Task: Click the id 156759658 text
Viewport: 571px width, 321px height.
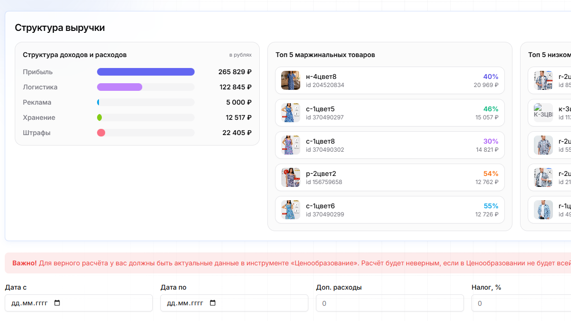Action: [324, 182]
